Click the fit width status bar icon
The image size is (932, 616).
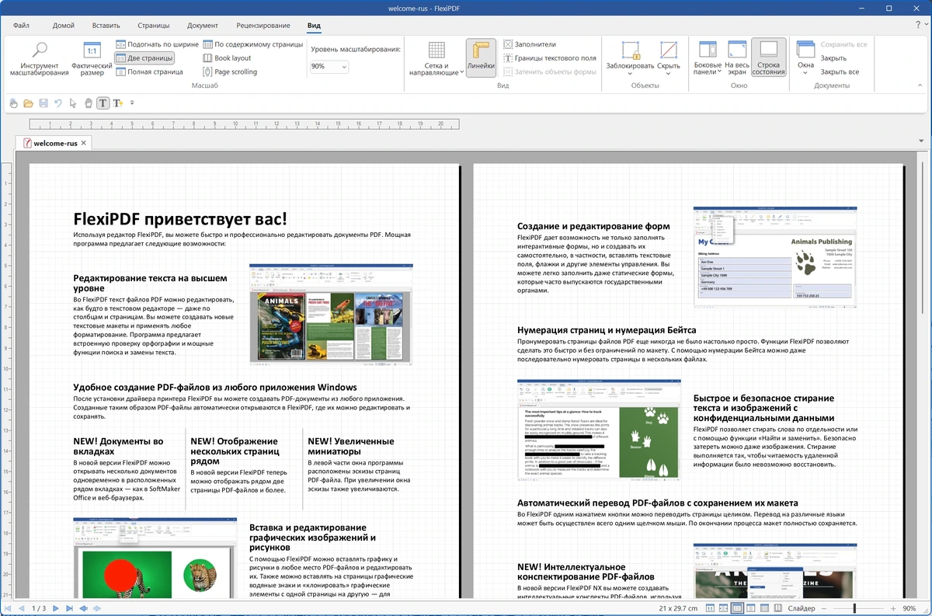coord(723,608)
